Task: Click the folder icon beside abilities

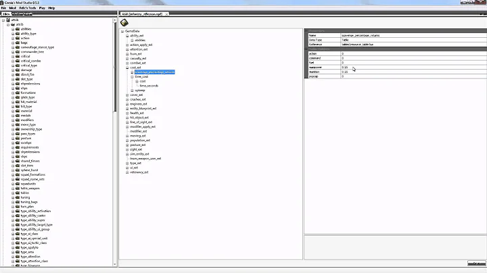Action: [x=18, y=29]
